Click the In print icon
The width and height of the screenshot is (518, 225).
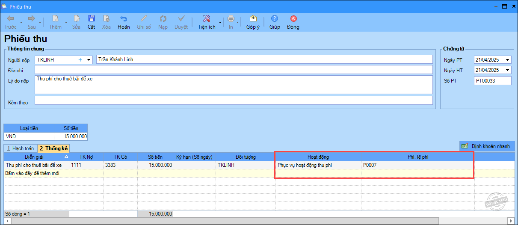pyautogui.click(x=231, y=19)
